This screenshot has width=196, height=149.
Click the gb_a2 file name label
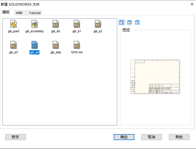pyautogui.click(x=98, y=31)
